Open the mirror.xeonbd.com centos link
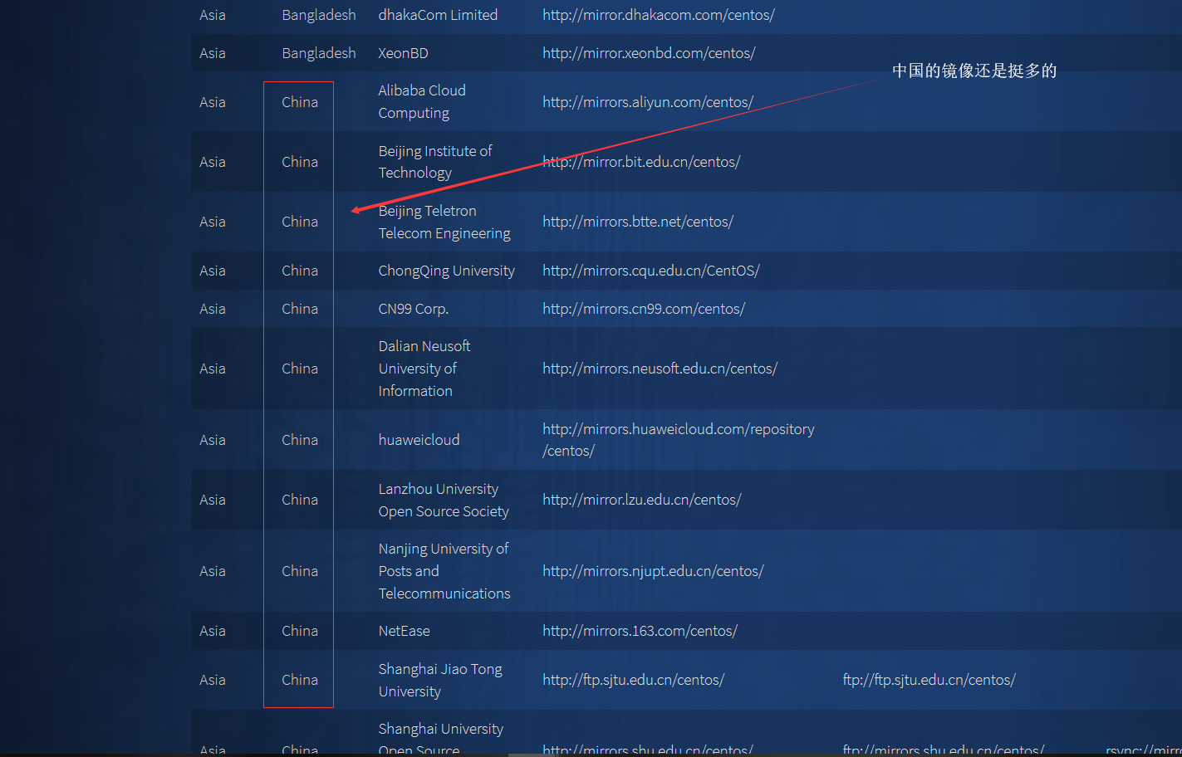1182x757 pixels. tap(649, 53)
